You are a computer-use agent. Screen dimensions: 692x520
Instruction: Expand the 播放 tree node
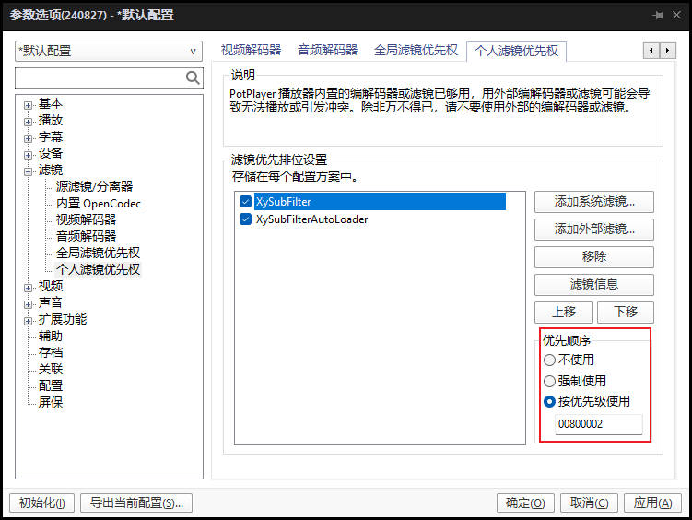(x=29, y=122)
